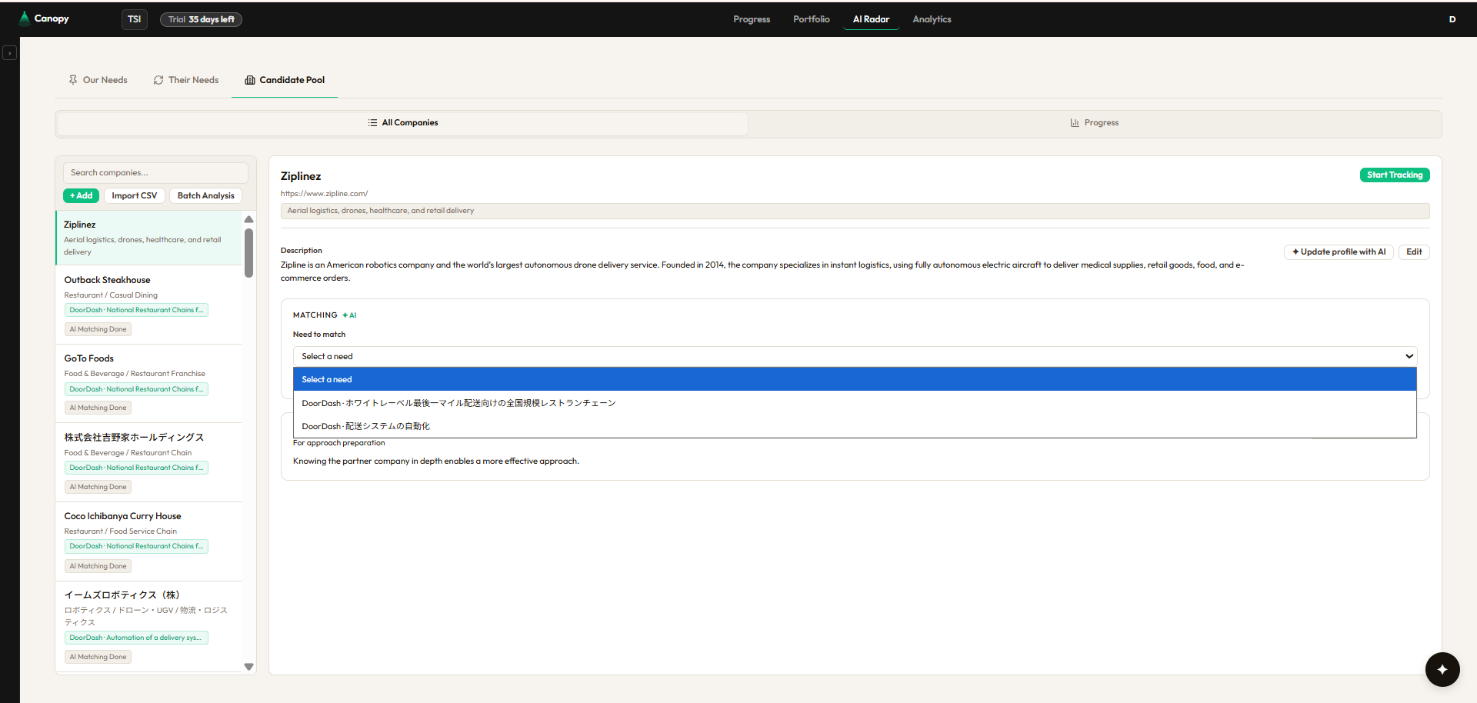Image resolution: width=1477 pixels, height=703 pixels.
Task: Open the AI assistant sparkle button
Action: pos(1442,669)
